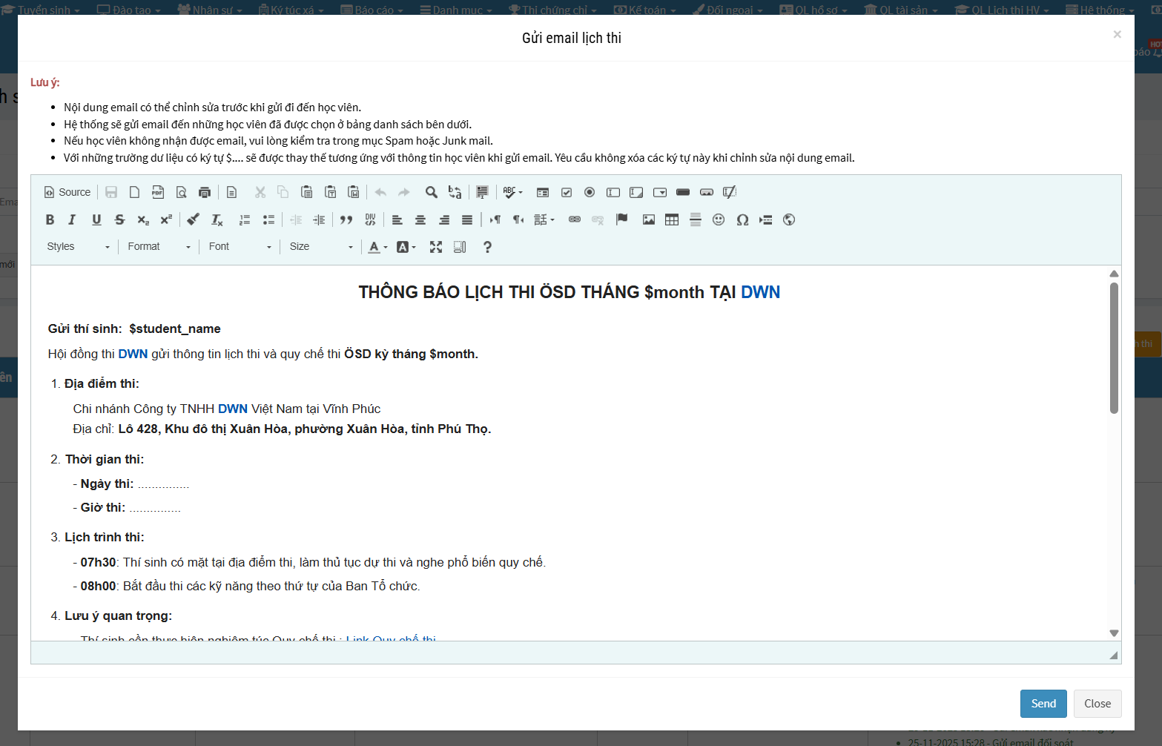Open the Báo cáo menu
1162x746 pixels.
pyautogui.click(x=372, y=10)
